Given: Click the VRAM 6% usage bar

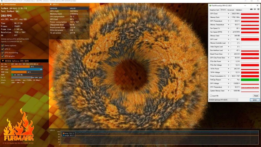Looking at the screenshot, I should coord(27,75).
